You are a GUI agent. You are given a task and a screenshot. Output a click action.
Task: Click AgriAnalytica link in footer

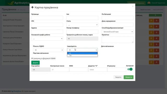point(16,91)
